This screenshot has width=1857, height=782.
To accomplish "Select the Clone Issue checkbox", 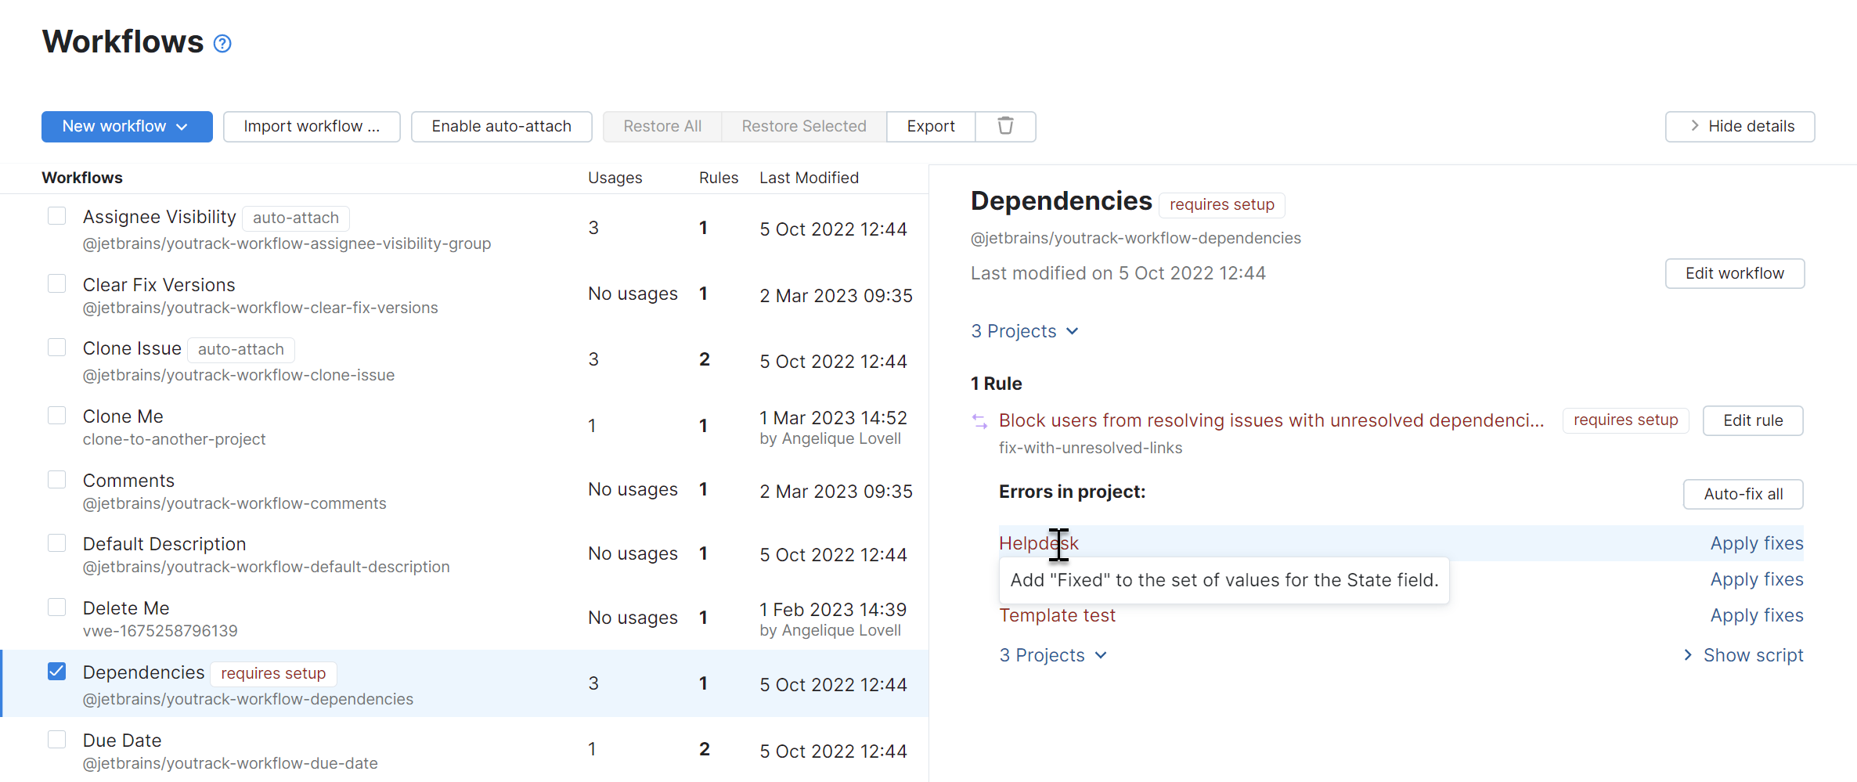I will point(56,347).
